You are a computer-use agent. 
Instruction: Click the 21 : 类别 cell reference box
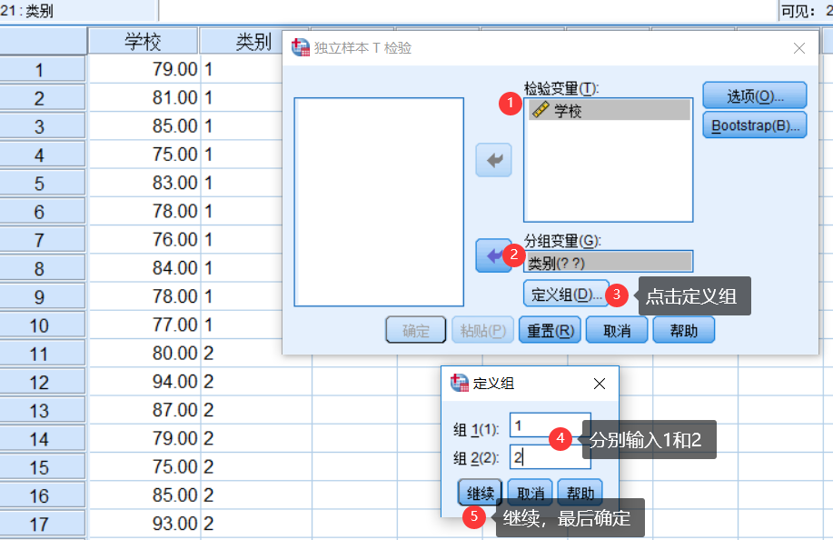(77, 10)
